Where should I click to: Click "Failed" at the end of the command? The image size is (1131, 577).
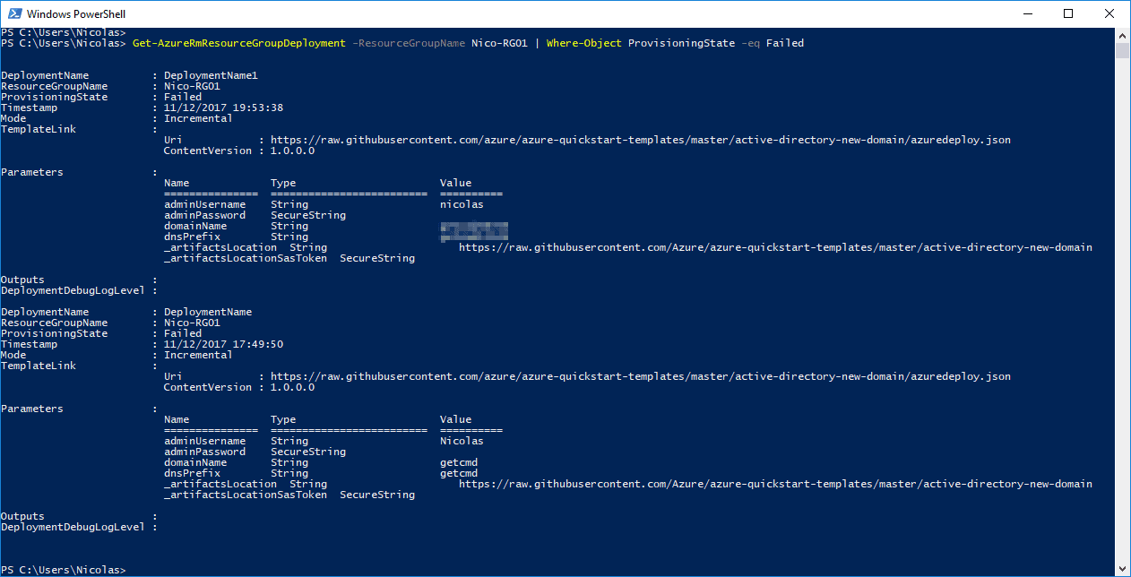(x=785, y=43)
